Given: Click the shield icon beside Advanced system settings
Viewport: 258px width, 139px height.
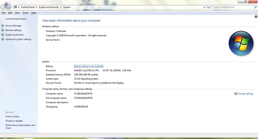Looking at the screenshot, I should [x=3, y=39].
